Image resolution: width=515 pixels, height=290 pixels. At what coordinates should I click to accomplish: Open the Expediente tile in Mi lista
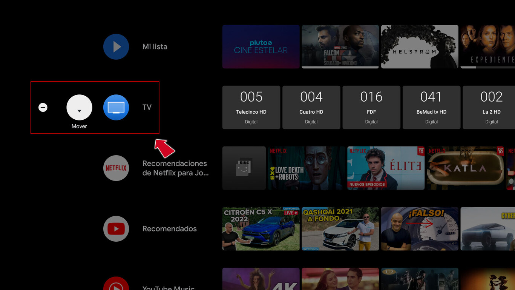pyautogui.click(x=488, y=47)
